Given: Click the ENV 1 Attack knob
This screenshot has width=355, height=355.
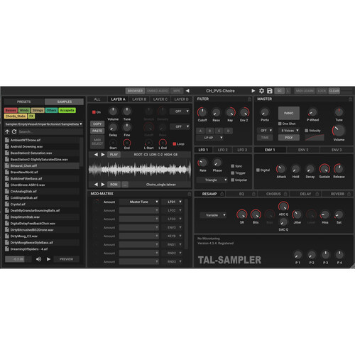Looking at the screenshot, I should pos(281,169).
